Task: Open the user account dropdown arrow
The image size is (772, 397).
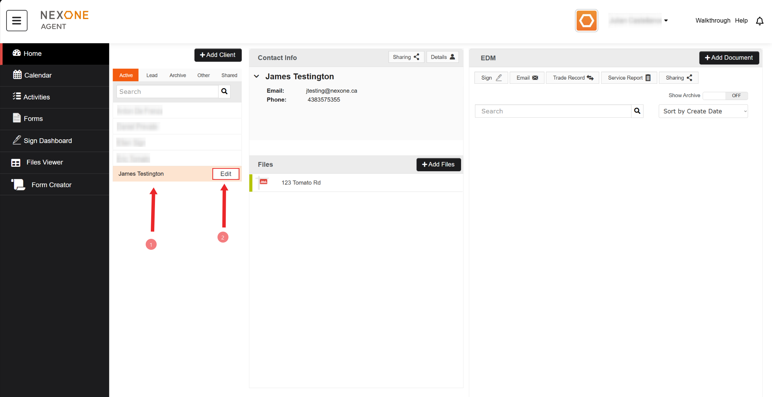Action: (x=666, y=21)
